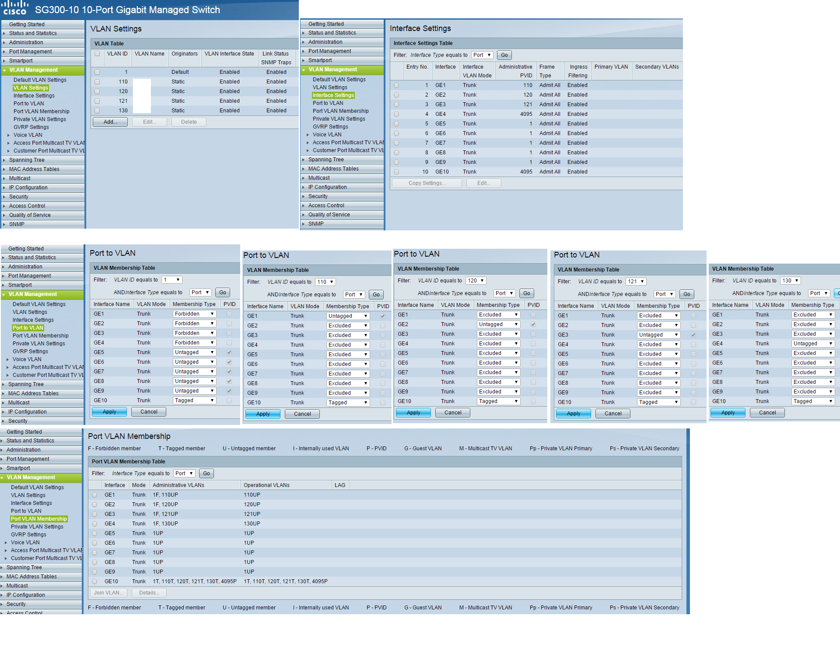The height and width of the screenshot is (661, 840).
Task: Open GE1 Membership Type dropdown in VLAN 110 table
Action: pos(348,316)
